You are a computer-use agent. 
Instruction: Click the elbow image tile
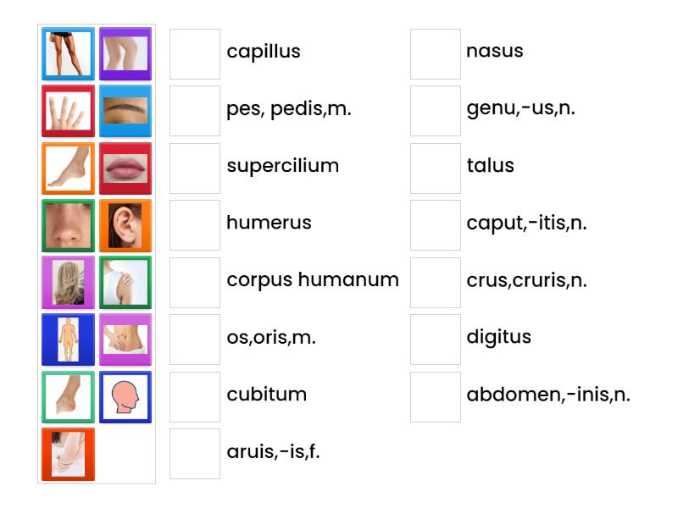[68, 453]
